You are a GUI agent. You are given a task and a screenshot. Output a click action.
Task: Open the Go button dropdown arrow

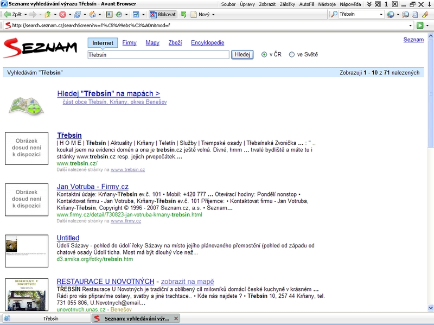427,26
